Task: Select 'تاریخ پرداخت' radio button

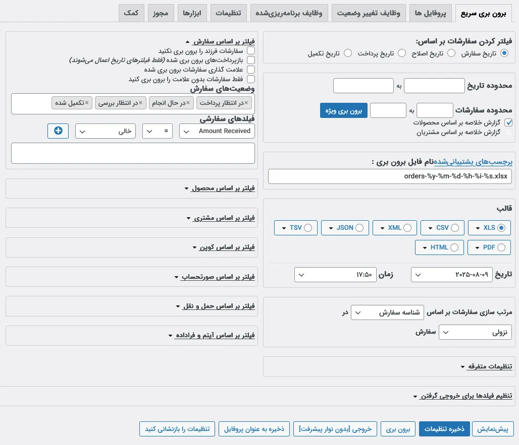Action: point(402,53)
